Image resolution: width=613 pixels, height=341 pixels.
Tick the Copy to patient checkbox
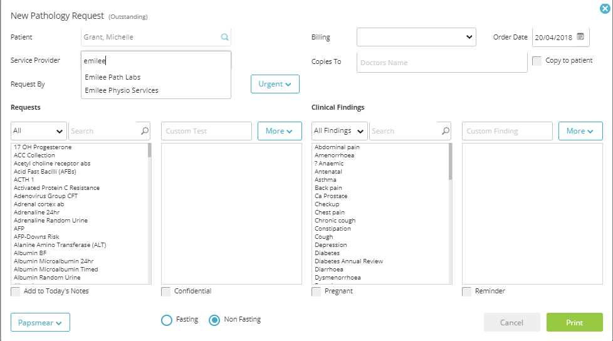[x=537, y=61]
